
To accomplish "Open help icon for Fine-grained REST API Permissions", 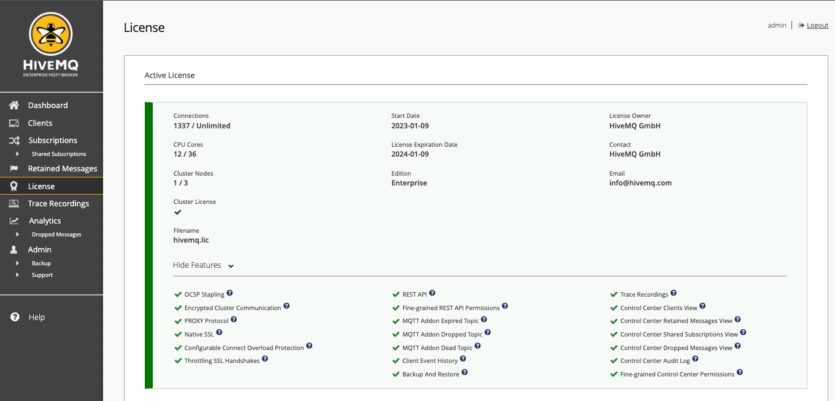I will 505,306.
